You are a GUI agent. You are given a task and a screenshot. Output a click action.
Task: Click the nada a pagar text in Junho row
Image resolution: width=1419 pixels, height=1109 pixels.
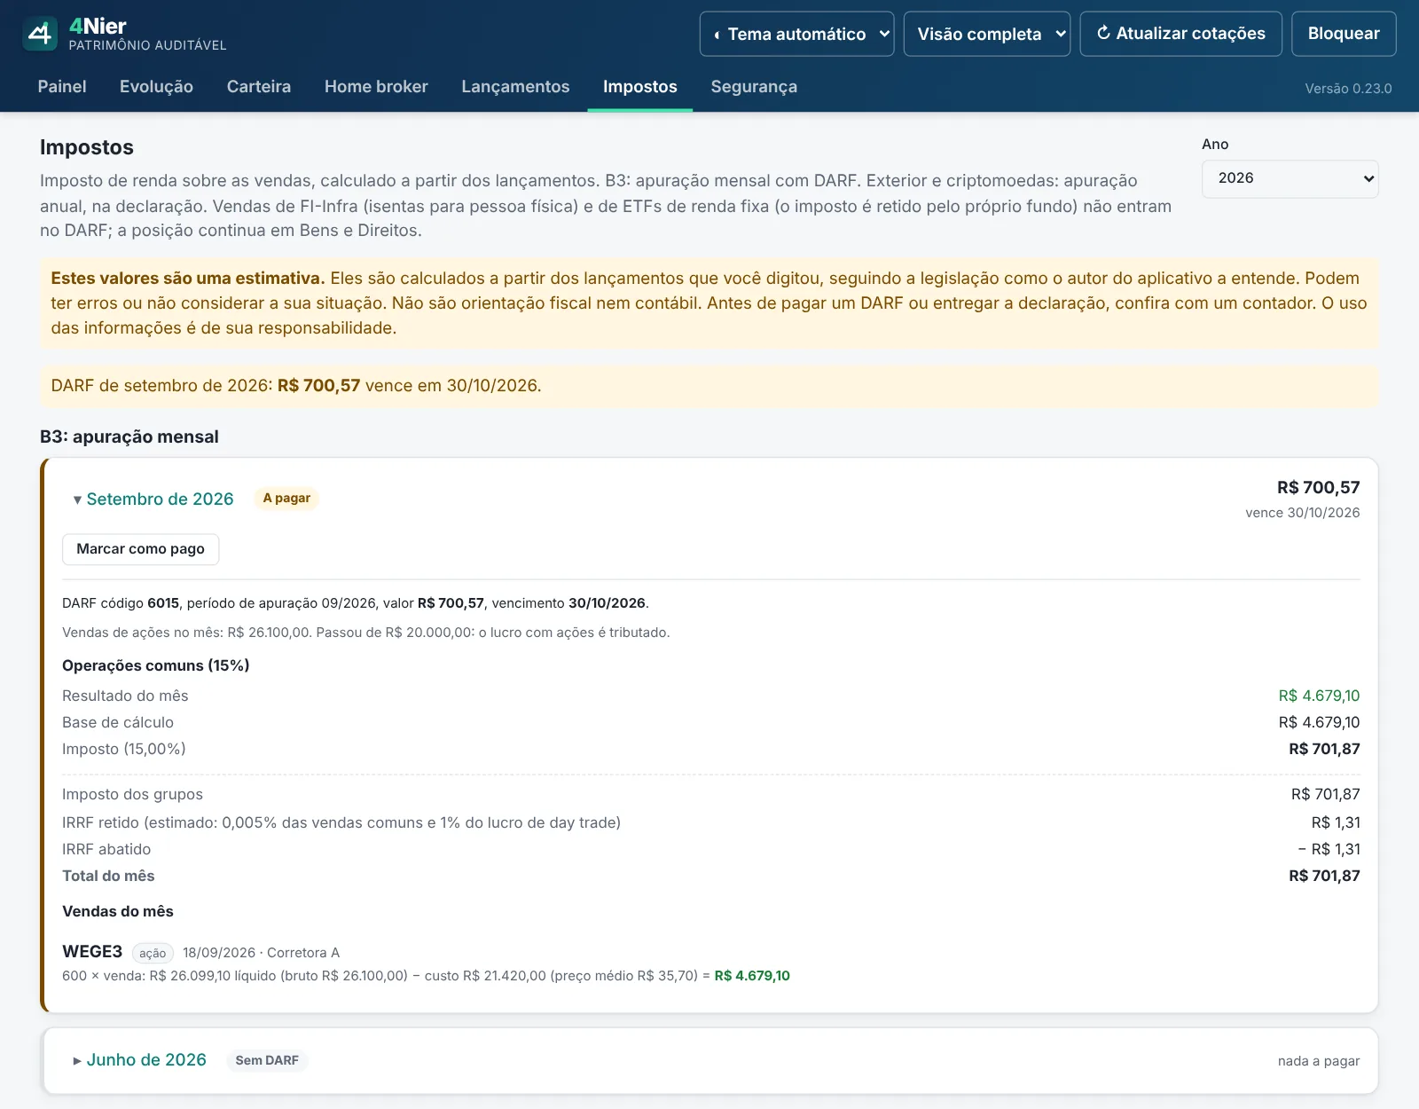pos(1319,1060)
